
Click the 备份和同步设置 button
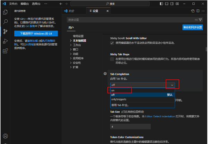click(x=192, y=27)
